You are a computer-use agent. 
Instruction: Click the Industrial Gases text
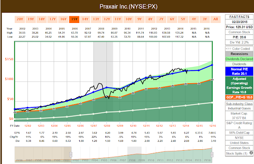point(239,109)
